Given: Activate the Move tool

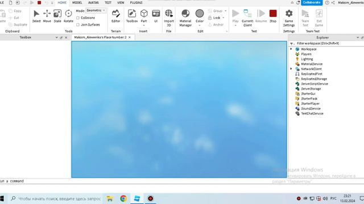Looking at the screenshot, I should [47, 16].
